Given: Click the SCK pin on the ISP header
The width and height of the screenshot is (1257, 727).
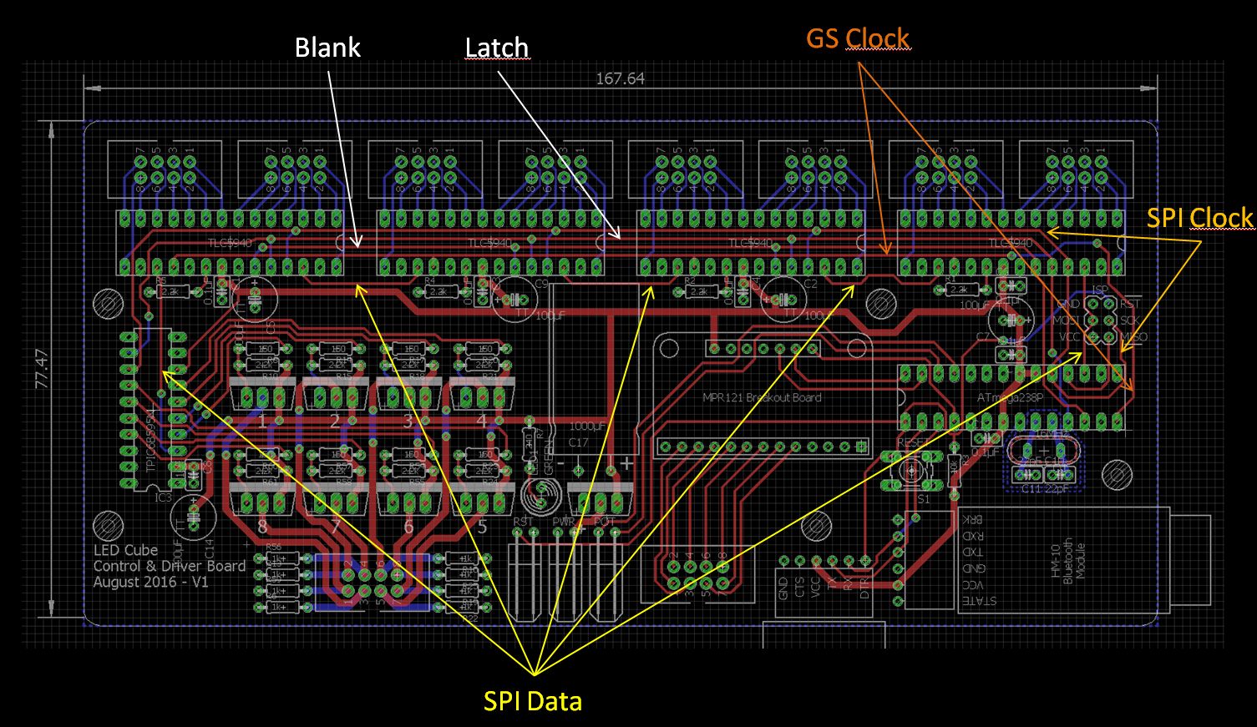Looking at the screenshot, I should (1108, 320).
